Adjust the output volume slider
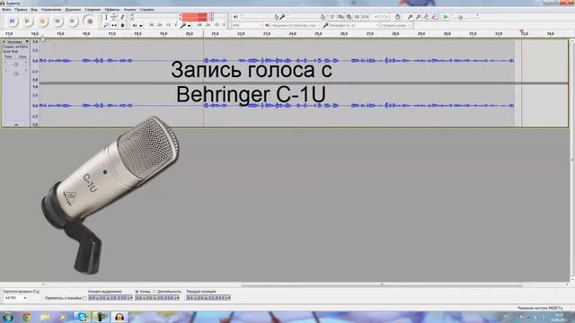 click(x=258, y=17)
